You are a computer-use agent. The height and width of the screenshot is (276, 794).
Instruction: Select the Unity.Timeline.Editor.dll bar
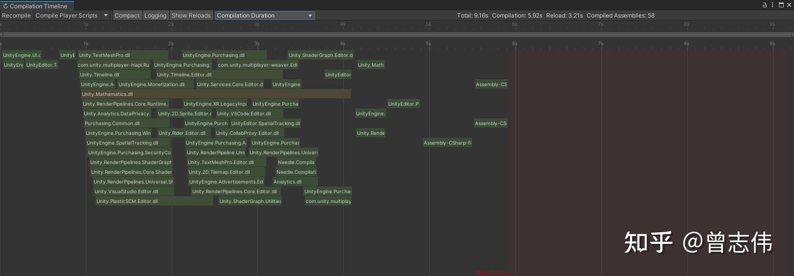tap(219, 74)
